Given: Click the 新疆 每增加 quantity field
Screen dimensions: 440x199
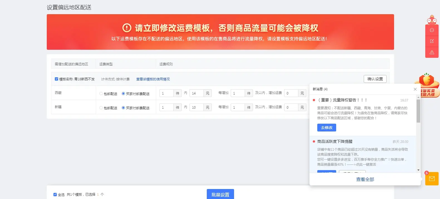Looking at the screenshot, I should click(238, 107).
